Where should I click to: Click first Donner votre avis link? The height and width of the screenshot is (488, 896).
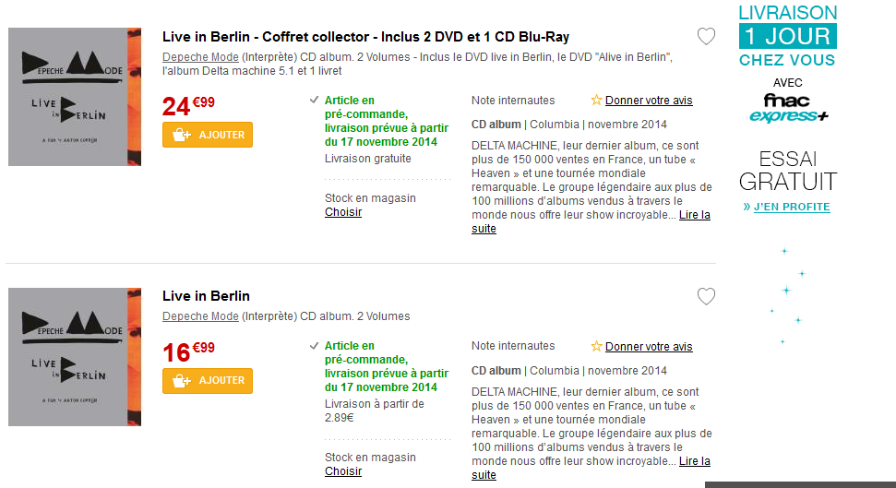649,101
